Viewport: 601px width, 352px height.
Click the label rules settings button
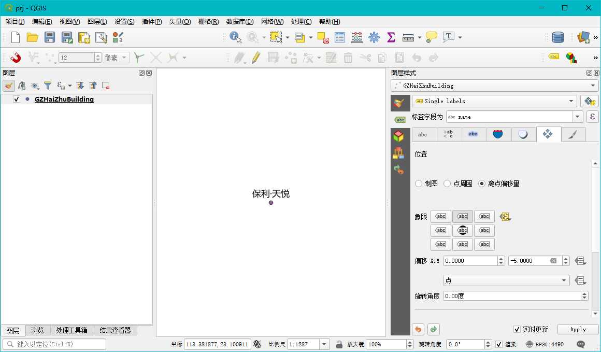(x=590, y=101)
